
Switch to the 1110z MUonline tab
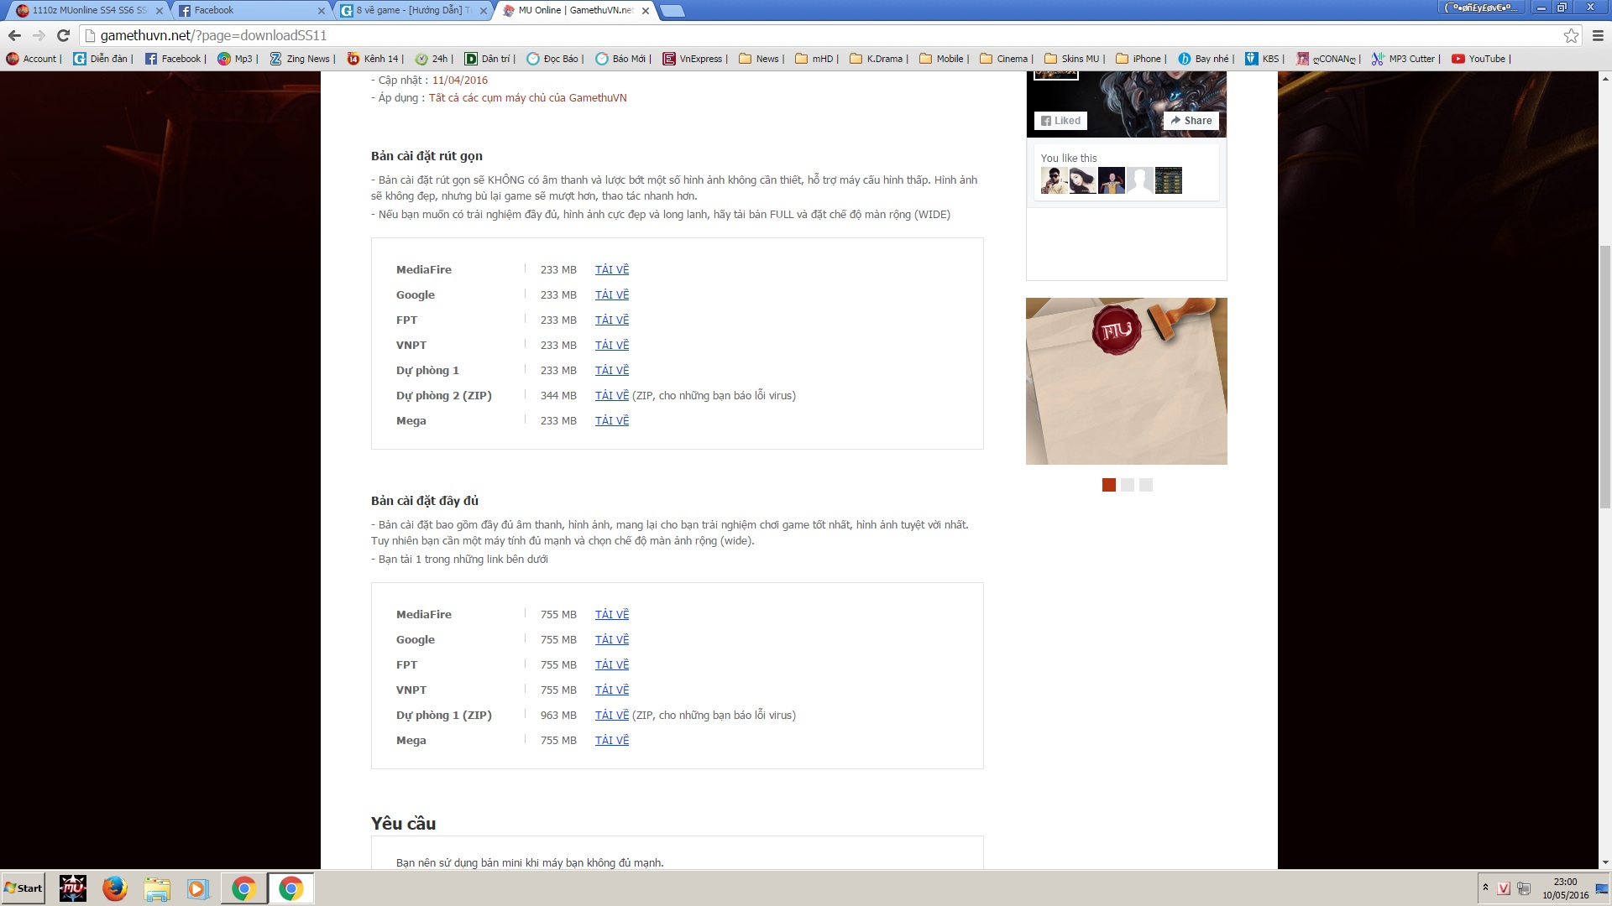[88, 10]
